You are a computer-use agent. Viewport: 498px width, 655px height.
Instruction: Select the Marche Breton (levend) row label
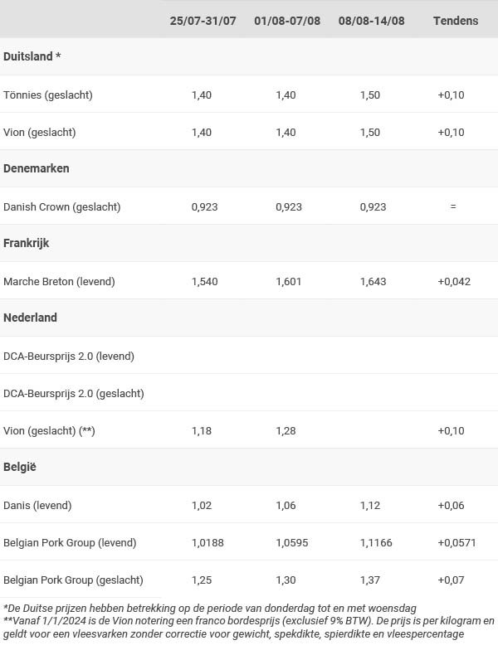pos(59,282)
